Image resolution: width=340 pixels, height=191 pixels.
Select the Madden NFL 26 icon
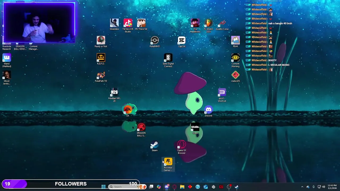(x=114, y=95)
